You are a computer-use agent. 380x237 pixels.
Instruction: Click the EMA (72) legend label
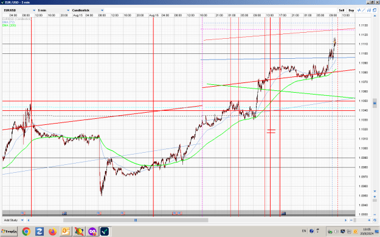[9, 22]
